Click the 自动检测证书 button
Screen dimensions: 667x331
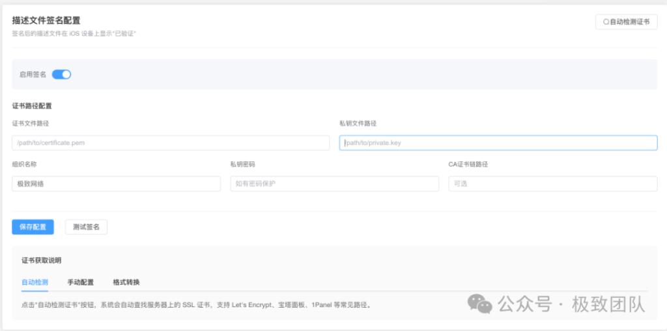[x=626, y=22]
